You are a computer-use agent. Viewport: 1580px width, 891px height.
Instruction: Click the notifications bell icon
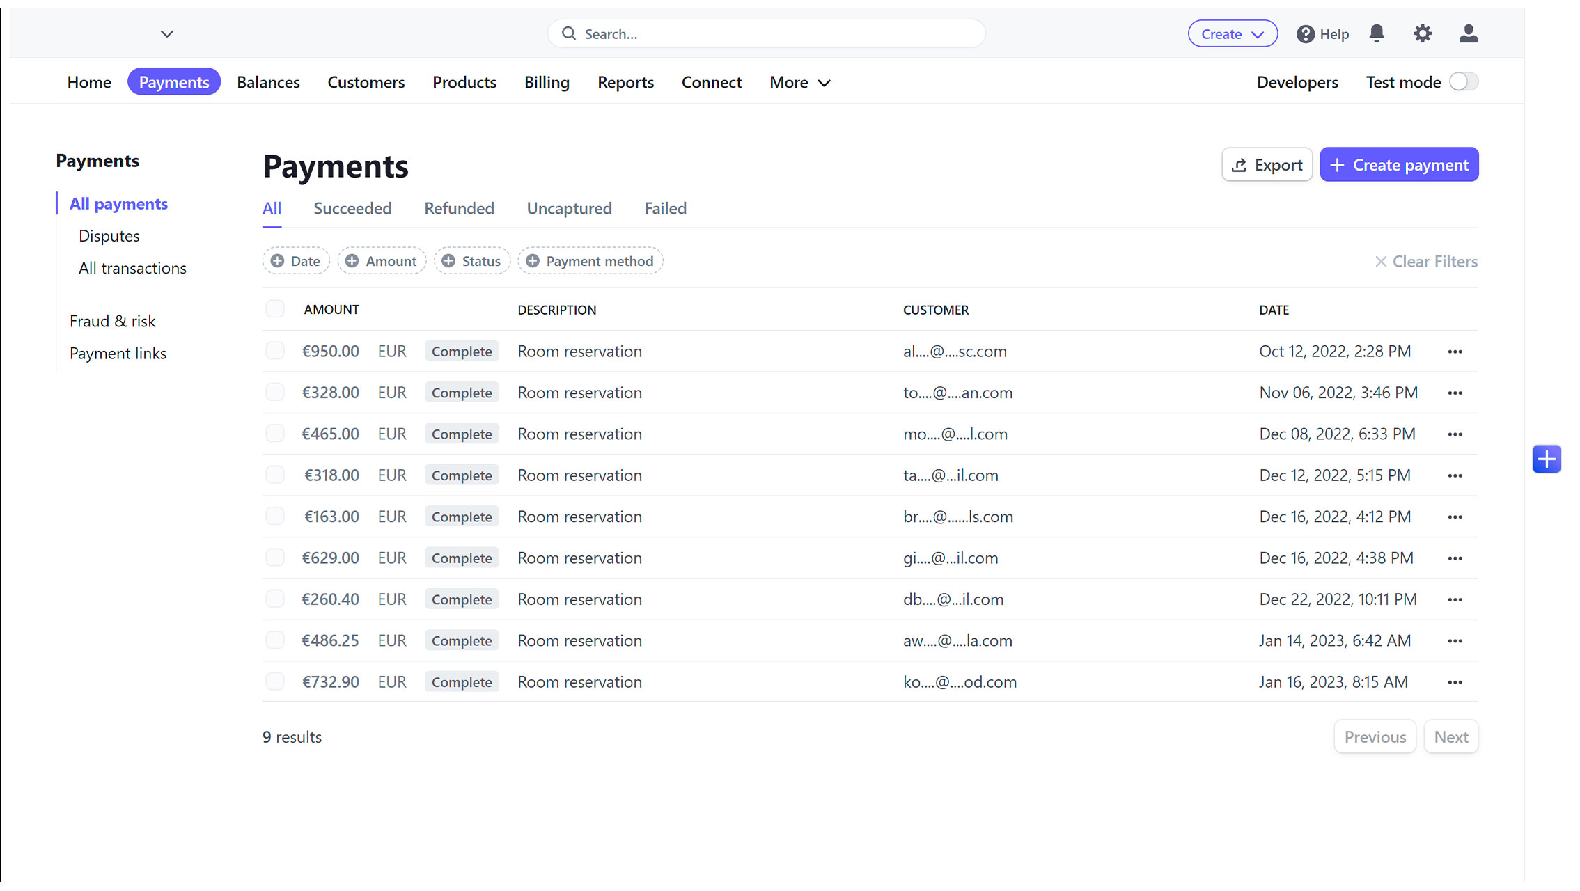1377,33
